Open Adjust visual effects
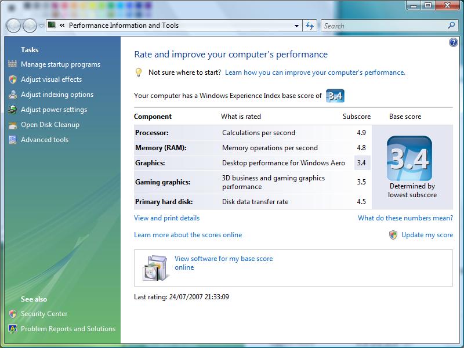464x348 pixels. [x=51, y=79]
